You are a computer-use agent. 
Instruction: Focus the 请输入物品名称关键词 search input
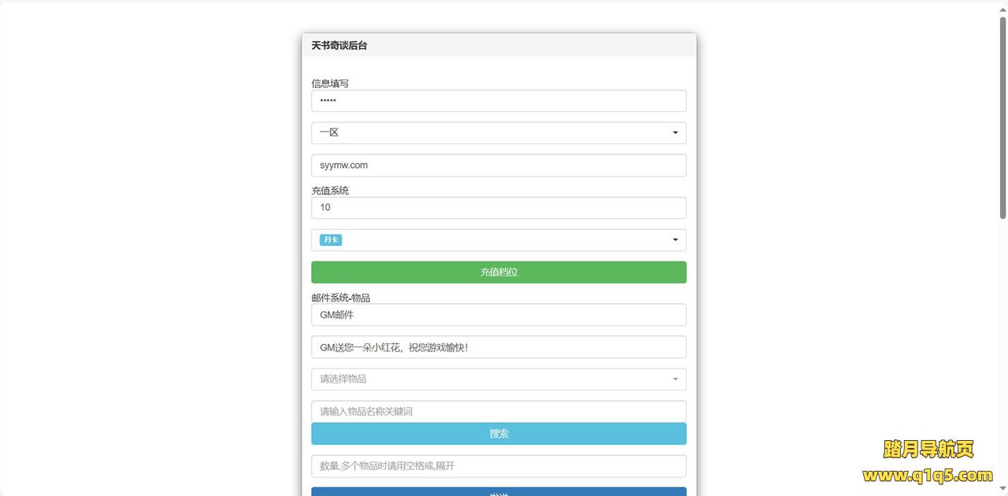(498, 411)
